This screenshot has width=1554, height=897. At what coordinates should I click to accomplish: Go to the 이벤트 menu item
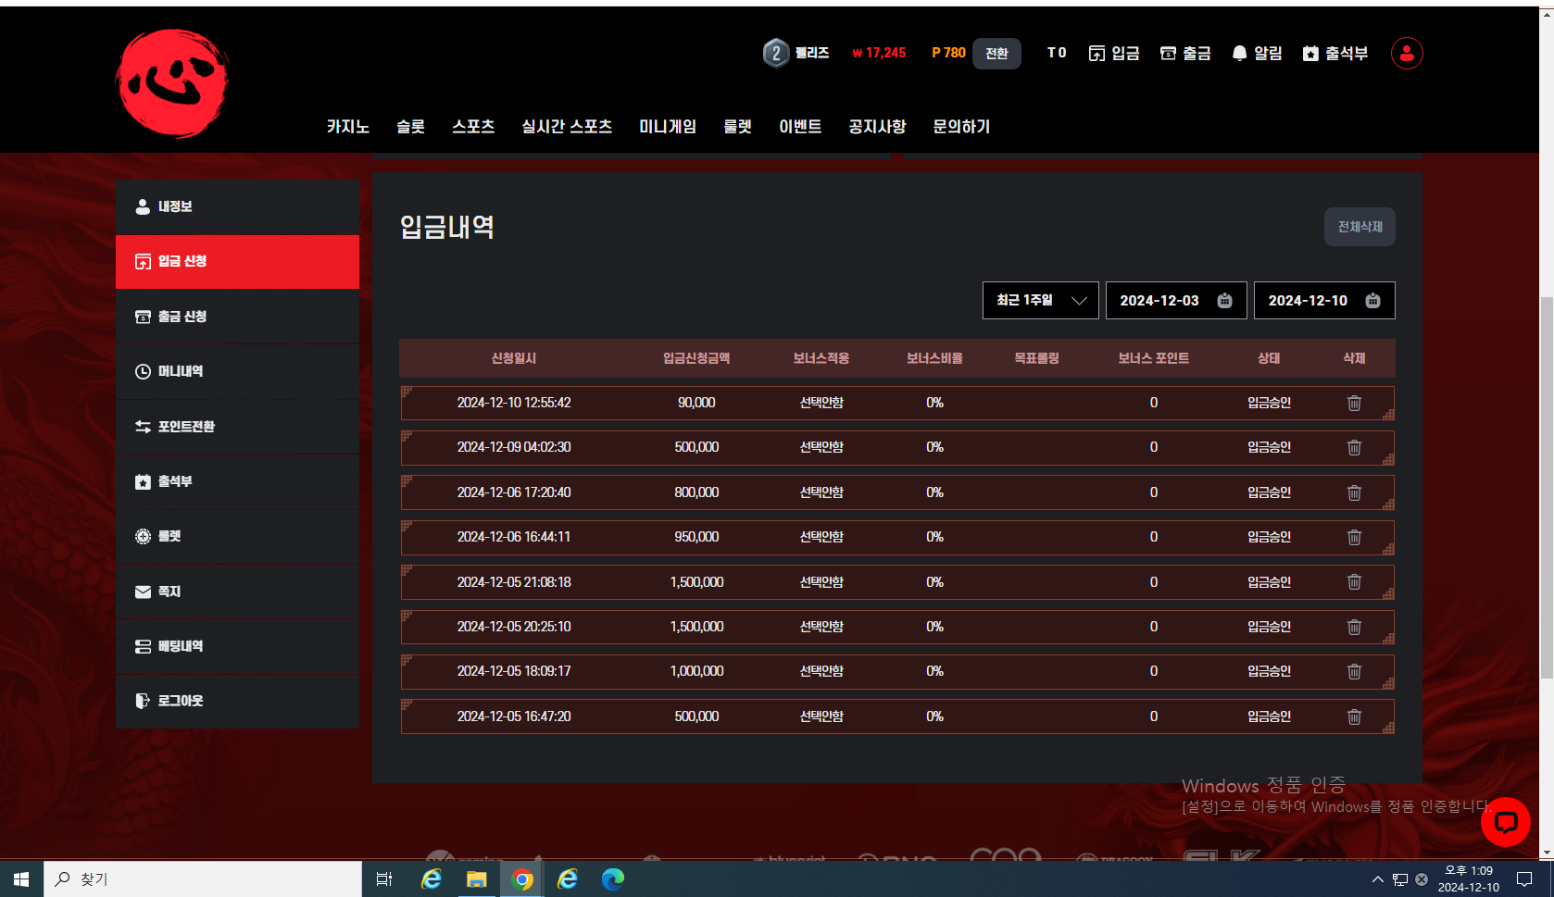[x=799, y=127]
